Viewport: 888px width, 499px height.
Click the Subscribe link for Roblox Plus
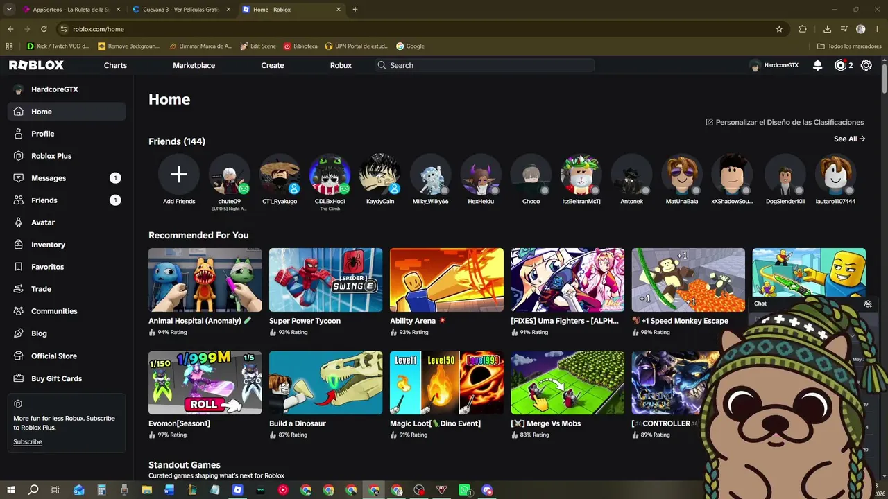28,442
